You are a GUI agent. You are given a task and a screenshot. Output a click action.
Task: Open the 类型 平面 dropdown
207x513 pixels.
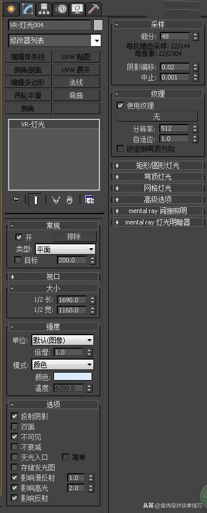point(65,249)
